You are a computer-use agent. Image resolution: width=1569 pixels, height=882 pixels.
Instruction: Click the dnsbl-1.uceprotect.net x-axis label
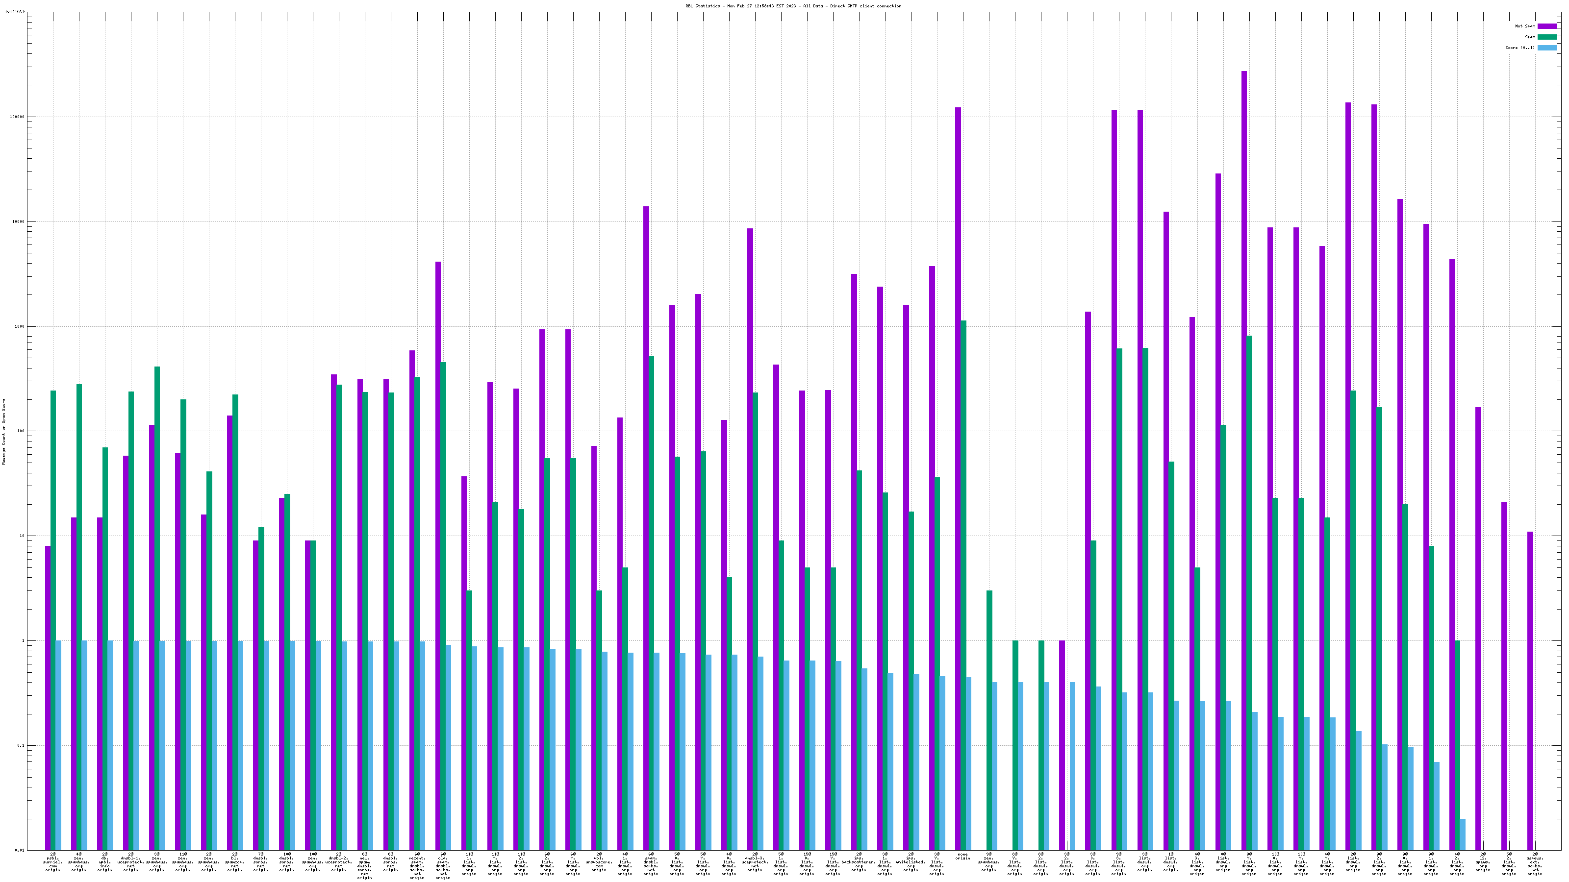(131, 862)
